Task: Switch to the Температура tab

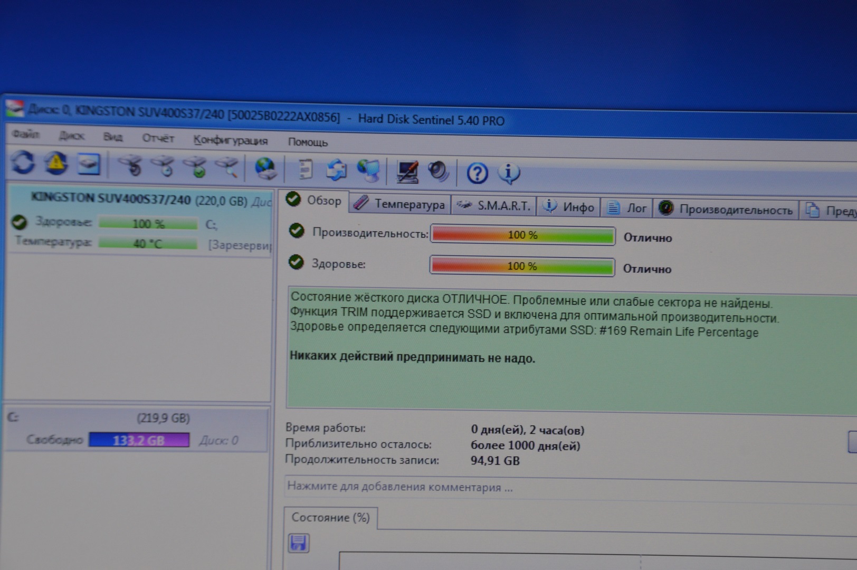Action: click(x=400, y=204)
